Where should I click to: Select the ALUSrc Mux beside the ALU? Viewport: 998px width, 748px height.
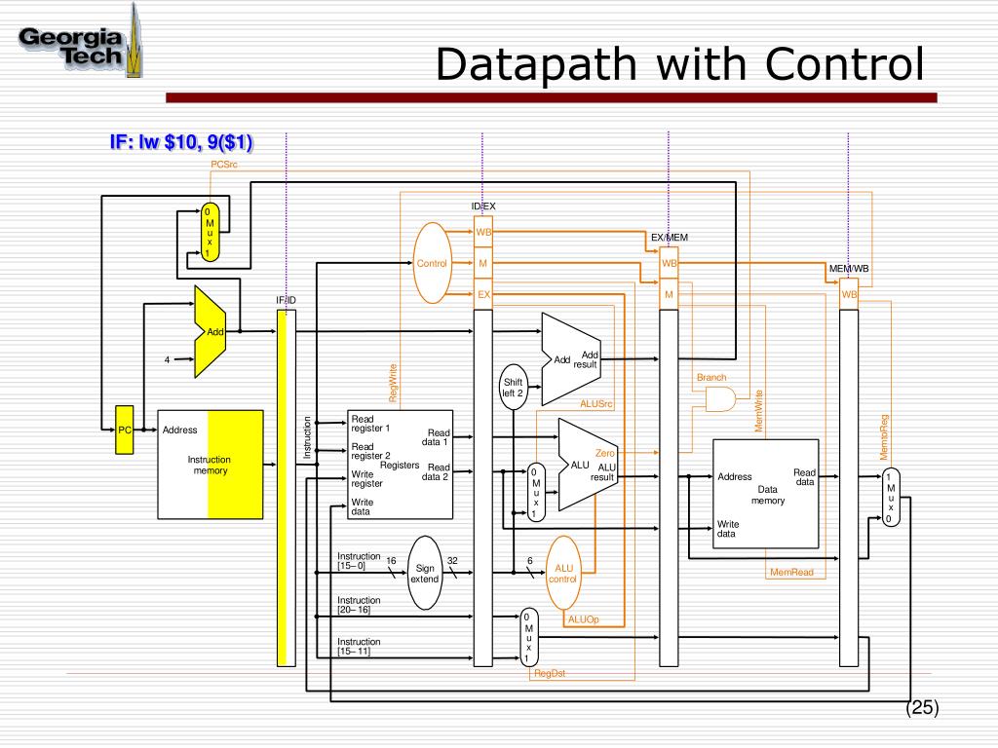pyautogui.click(x=536, y=492)
